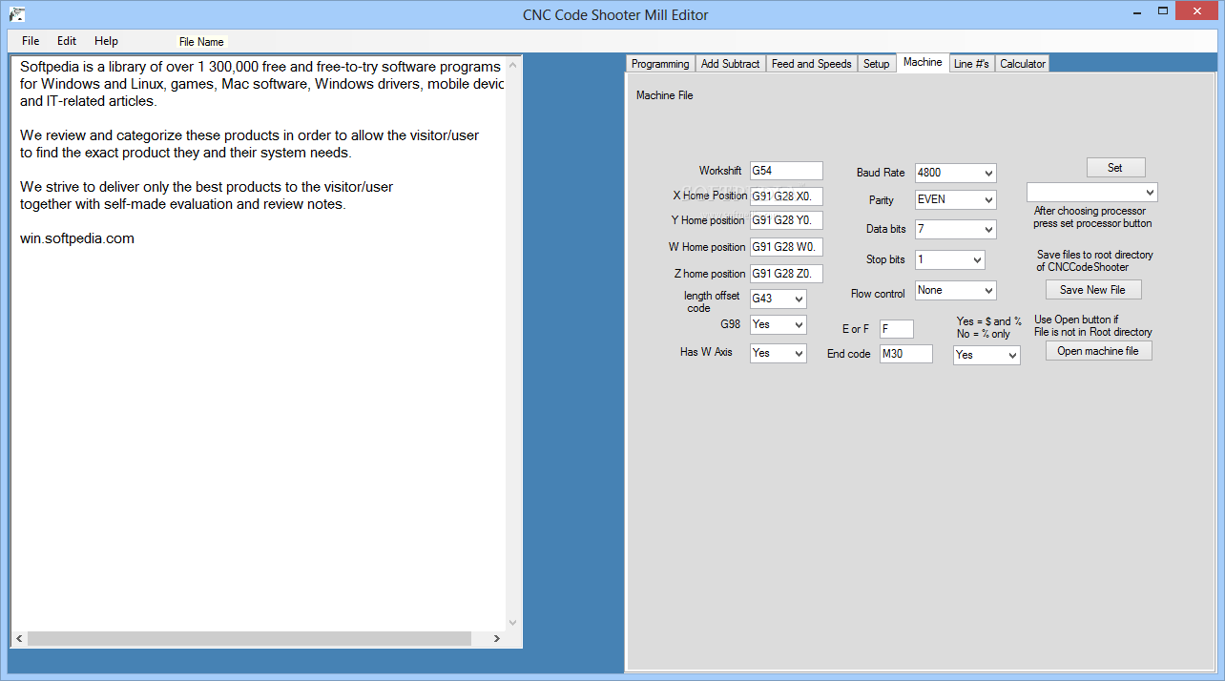Switch to the Setup tab
Image resolution: width=1225 pixels, height=681 pixels.
point(877,64)
